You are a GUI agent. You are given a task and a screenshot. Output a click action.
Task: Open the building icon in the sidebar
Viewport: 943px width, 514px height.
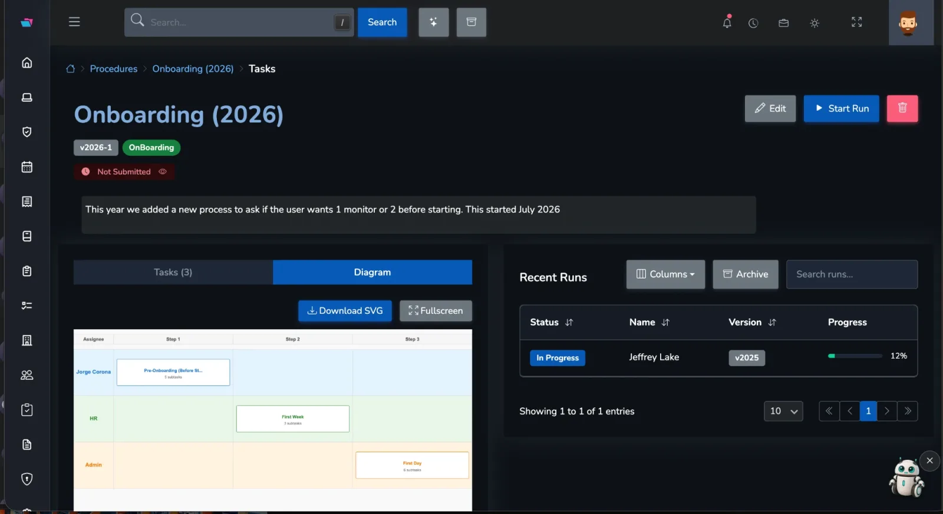27,340
